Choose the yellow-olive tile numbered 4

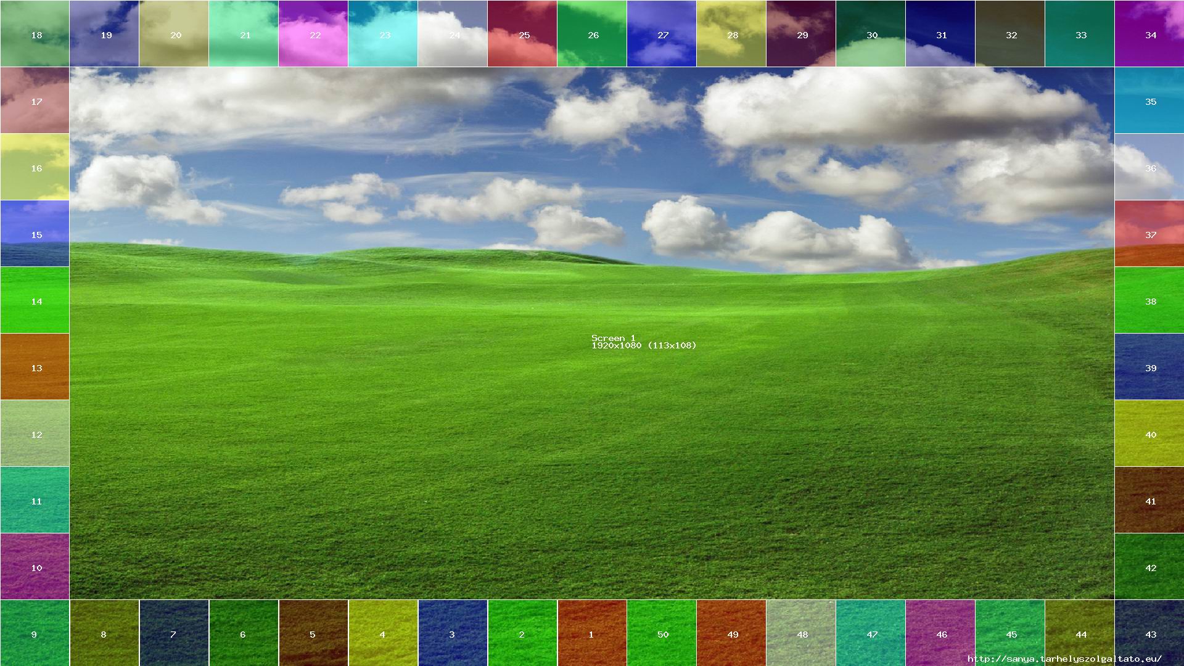pos(383,633)
